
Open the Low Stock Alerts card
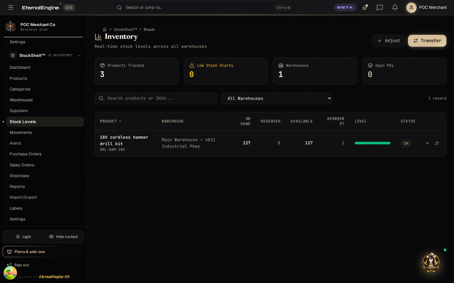[x=226, y=71]
